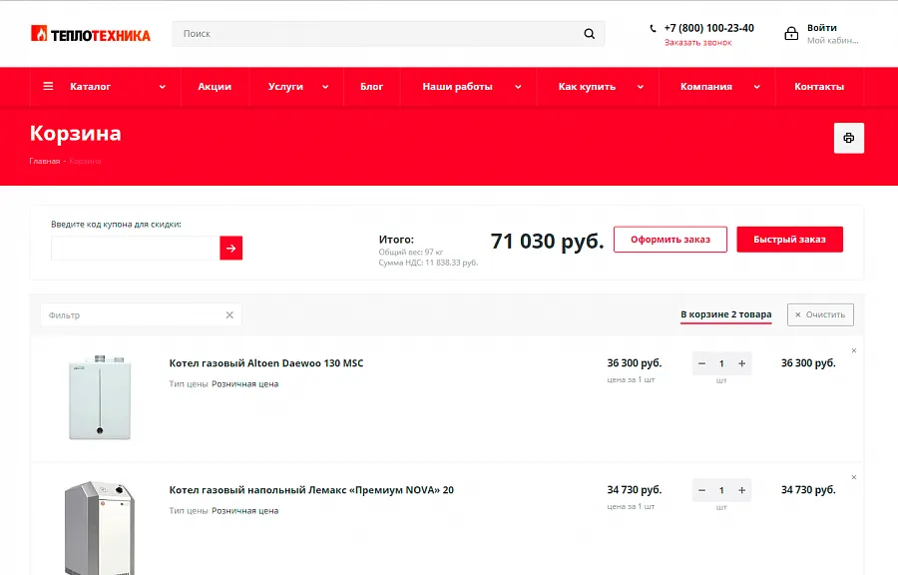Open the Компания menu item
Screen dimensions: 898x575
coord(706,87)
